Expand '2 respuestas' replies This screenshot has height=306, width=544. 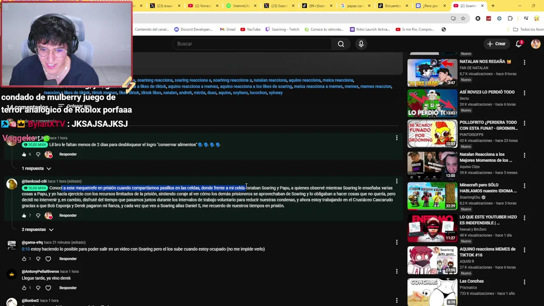click(37, 229)
